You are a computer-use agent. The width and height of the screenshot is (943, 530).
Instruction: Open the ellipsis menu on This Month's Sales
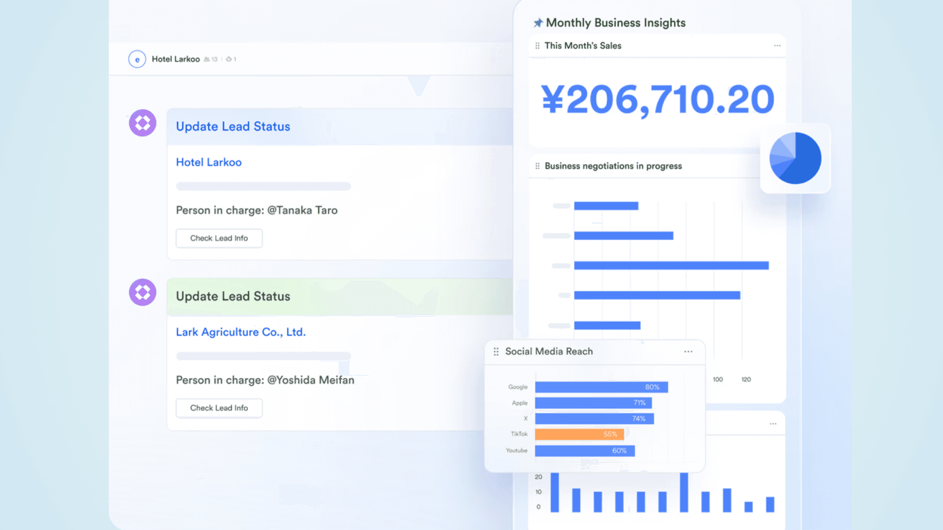point(777,46)
